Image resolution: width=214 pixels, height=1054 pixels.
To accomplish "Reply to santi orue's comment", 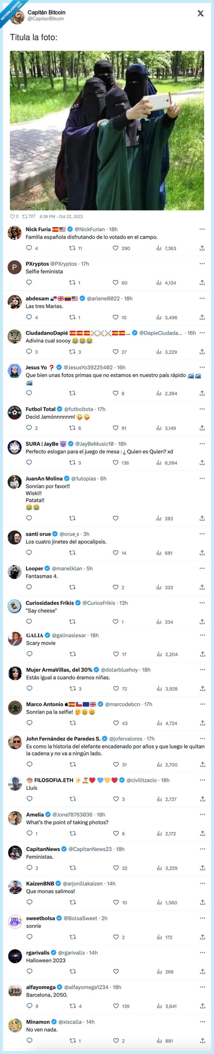I will click(x=29, y=553).
